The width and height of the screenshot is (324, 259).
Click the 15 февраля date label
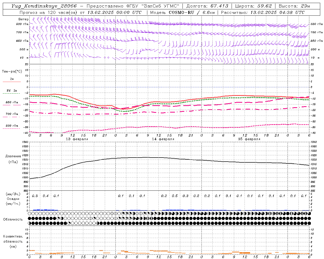[x=249, y=139]
